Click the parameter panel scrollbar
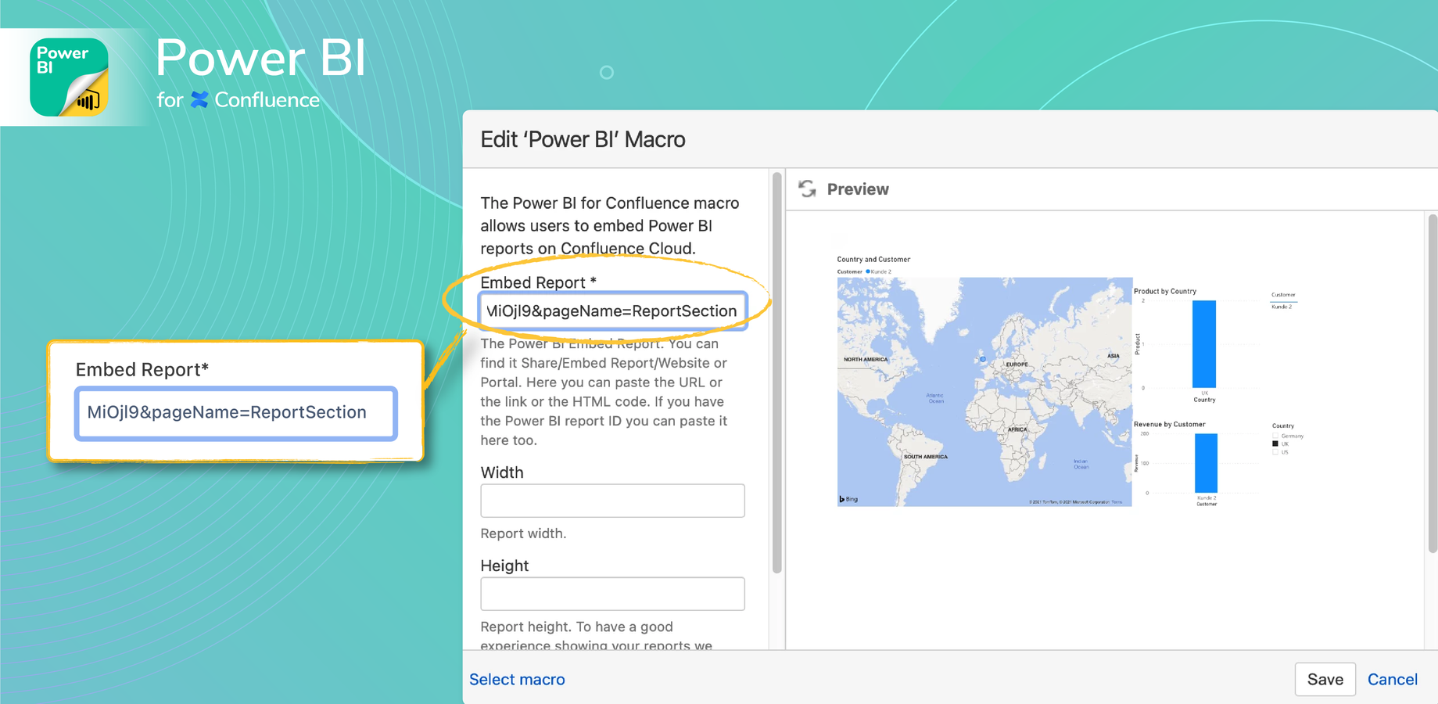This screenshot has height=704, width=1438. tap(776, 372)
